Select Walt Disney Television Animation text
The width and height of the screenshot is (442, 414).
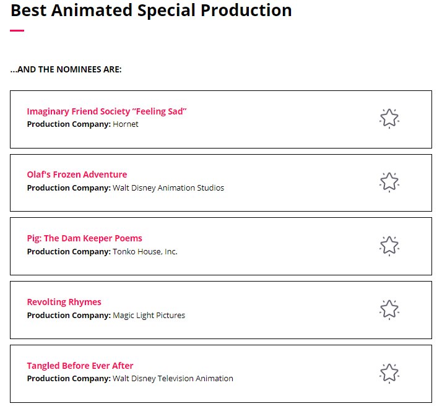[173, 379]
